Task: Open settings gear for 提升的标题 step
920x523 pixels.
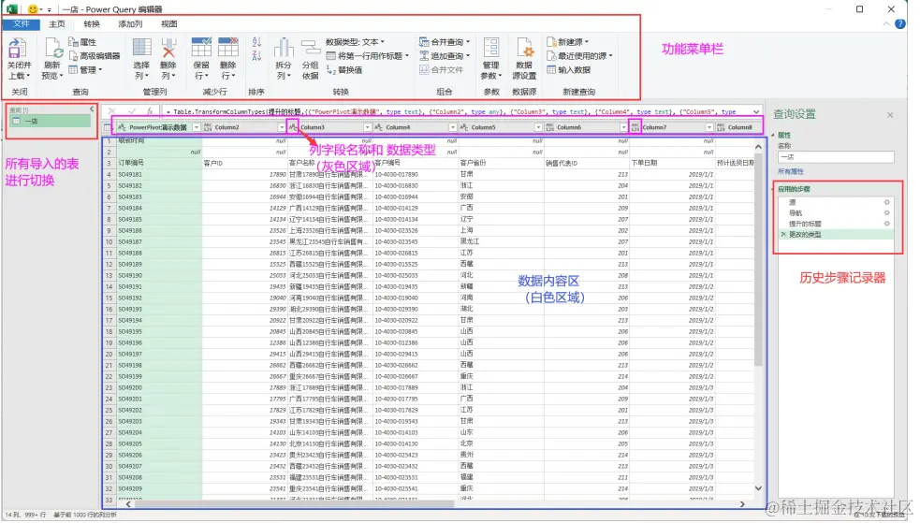Action: pyautogui.click(x=886, y=224)
